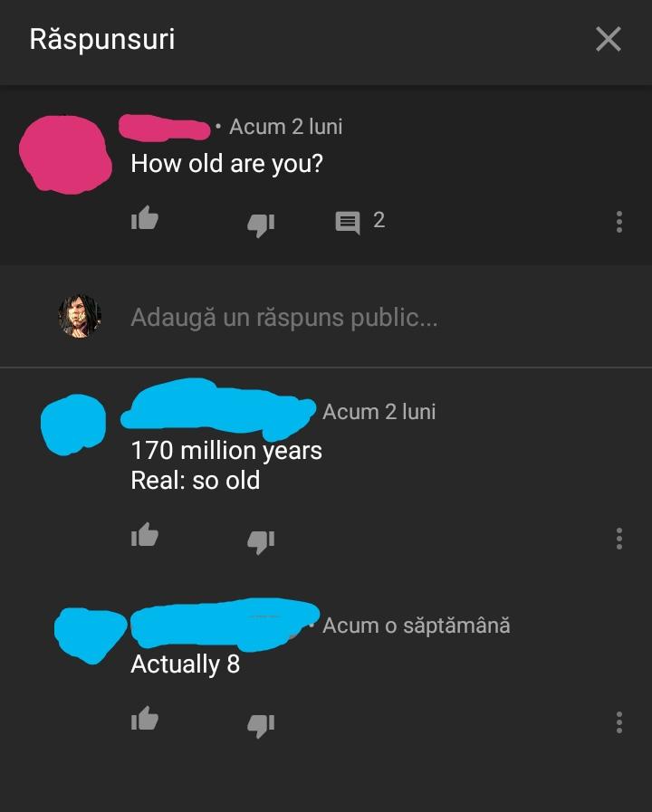Open blue-covered avatar on "170 million years" reply
Image resolution: width=652 pixels, height=812 pixels.
tap(73, 425)
